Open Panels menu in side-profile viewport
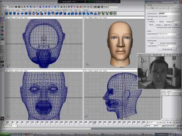The image size is (182, 136). click(105, 71)
